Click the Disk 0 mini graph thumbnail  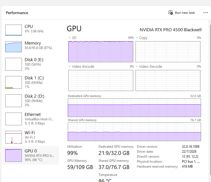coord(14,64)
